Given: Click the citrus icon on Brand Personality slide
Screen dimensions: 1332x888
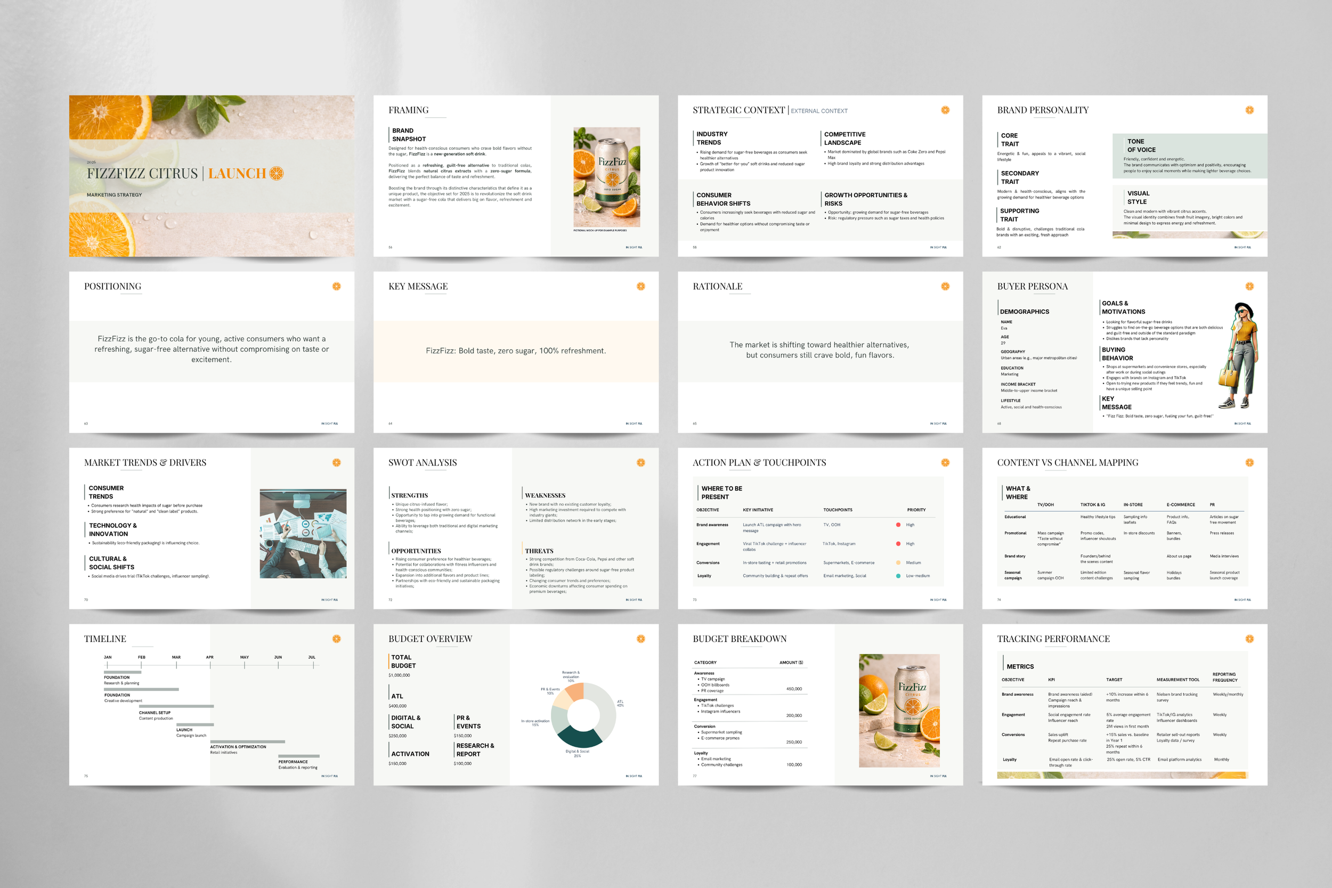Looking at the screenshot, I should click(1249, 110).
